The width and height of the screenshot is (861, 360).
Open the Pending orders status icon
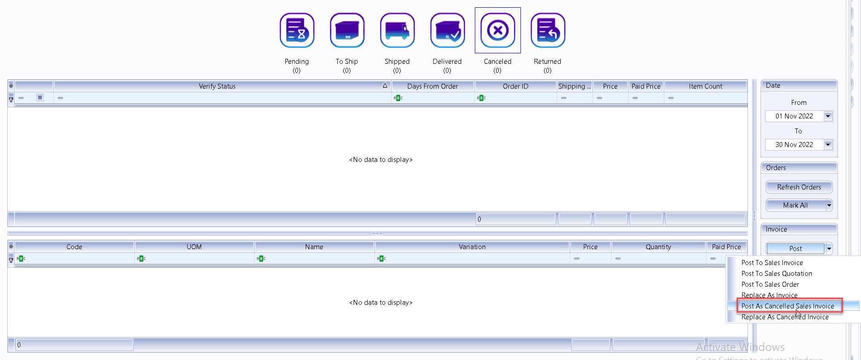coord(297,31)
